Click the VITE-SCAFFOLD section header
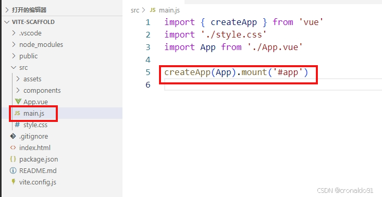Screen dimensions: 382x197 33,22
